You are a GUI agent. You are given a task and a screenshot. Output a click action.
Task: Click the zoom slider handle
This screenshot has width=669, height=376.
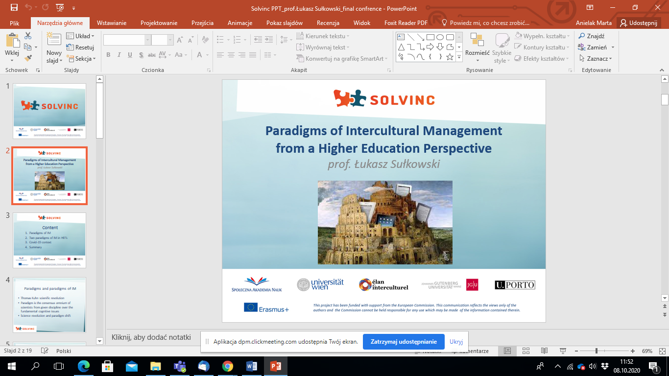point(596,351)
